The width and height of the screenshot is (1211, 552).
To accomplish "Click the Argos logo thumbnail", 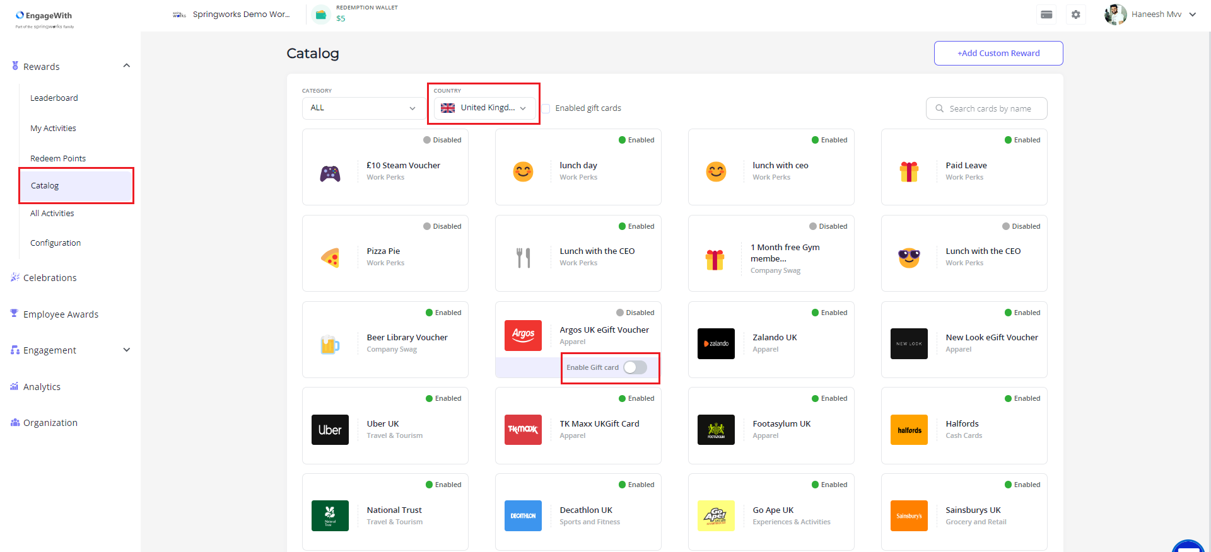I will point(523,335).
